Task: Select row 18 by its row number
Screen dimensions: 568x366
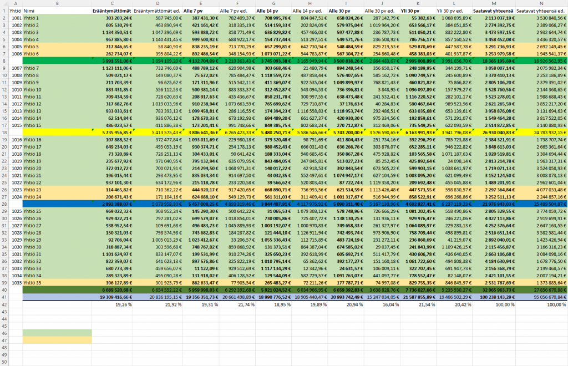Action: tap(4, 133)
